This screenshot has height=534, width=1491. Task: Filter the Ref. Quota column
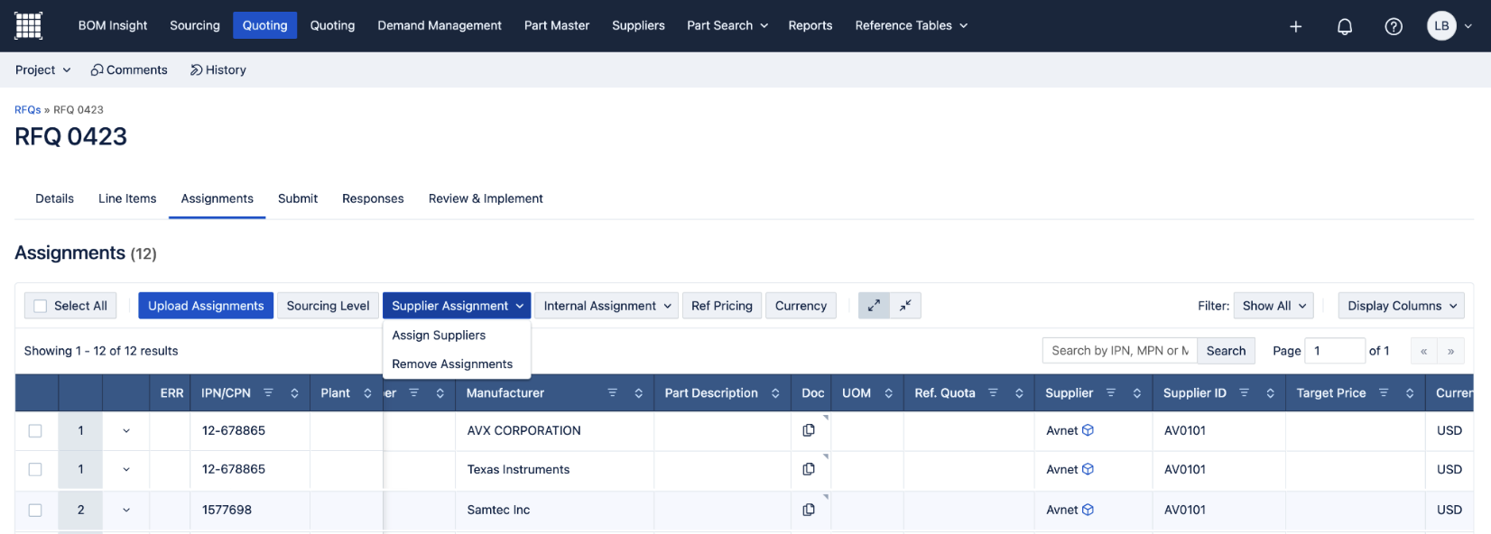pos(993,393)
